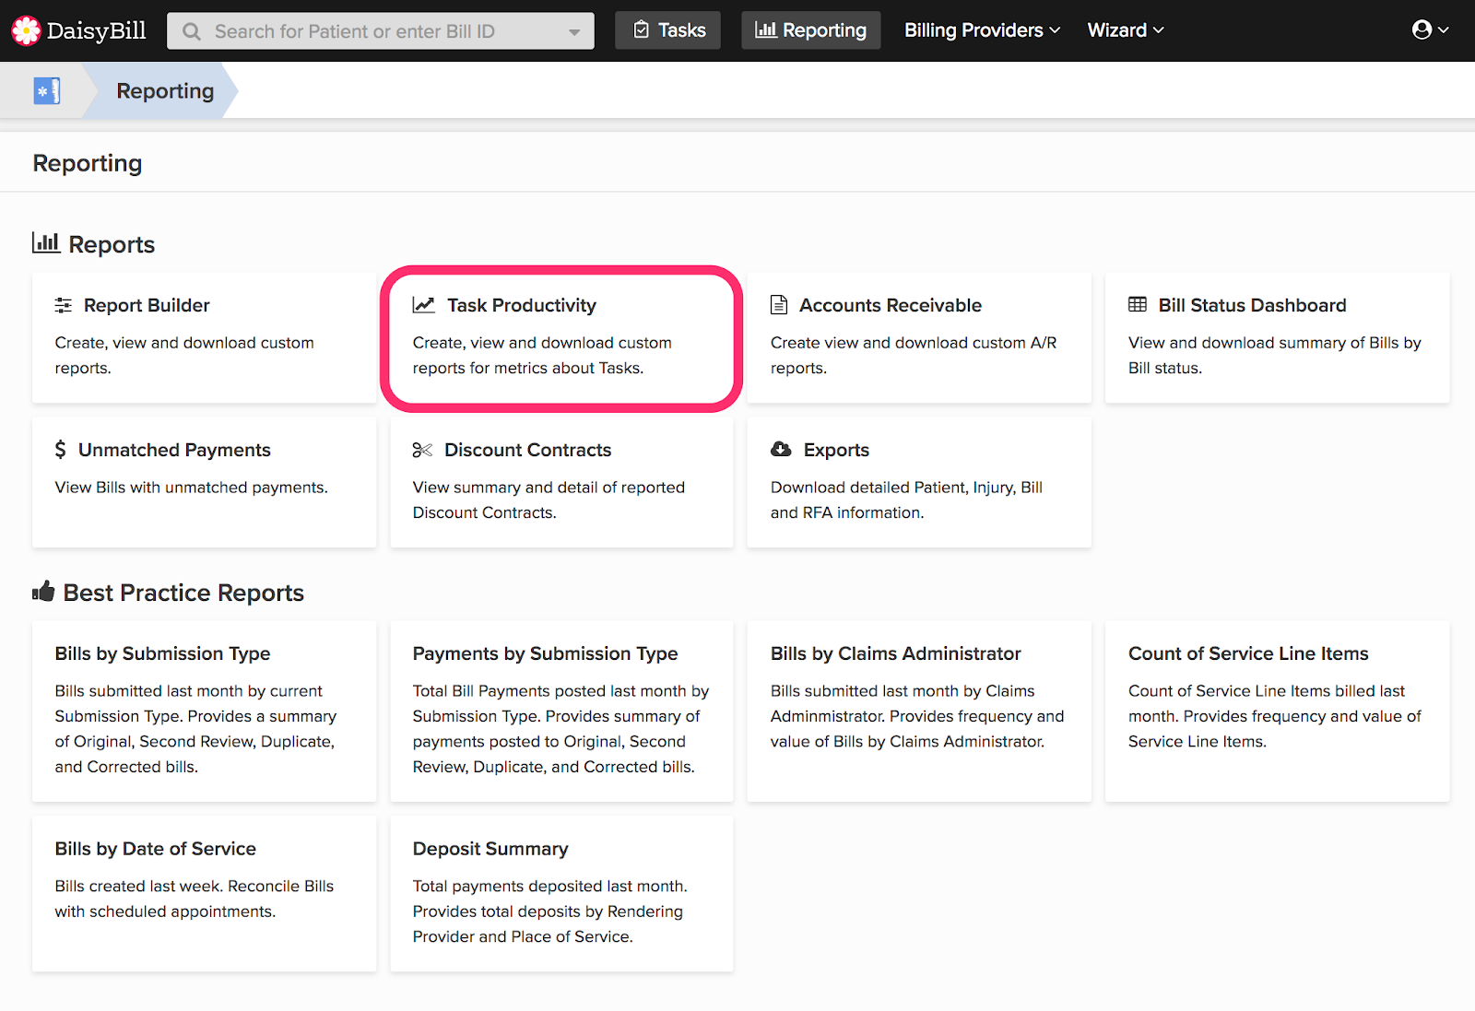Open Bills by Submission Type report

[x=204, y=711]
